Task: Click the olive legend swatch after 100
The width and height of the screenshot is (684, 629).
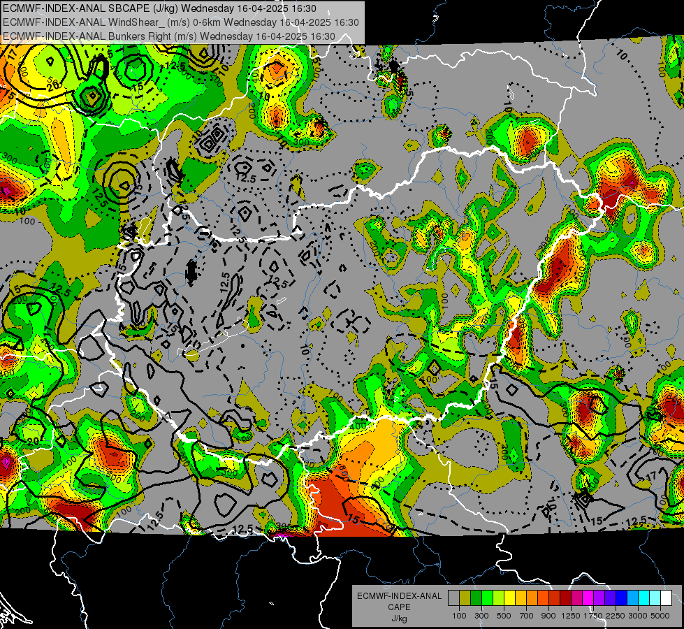Action: 465,598
